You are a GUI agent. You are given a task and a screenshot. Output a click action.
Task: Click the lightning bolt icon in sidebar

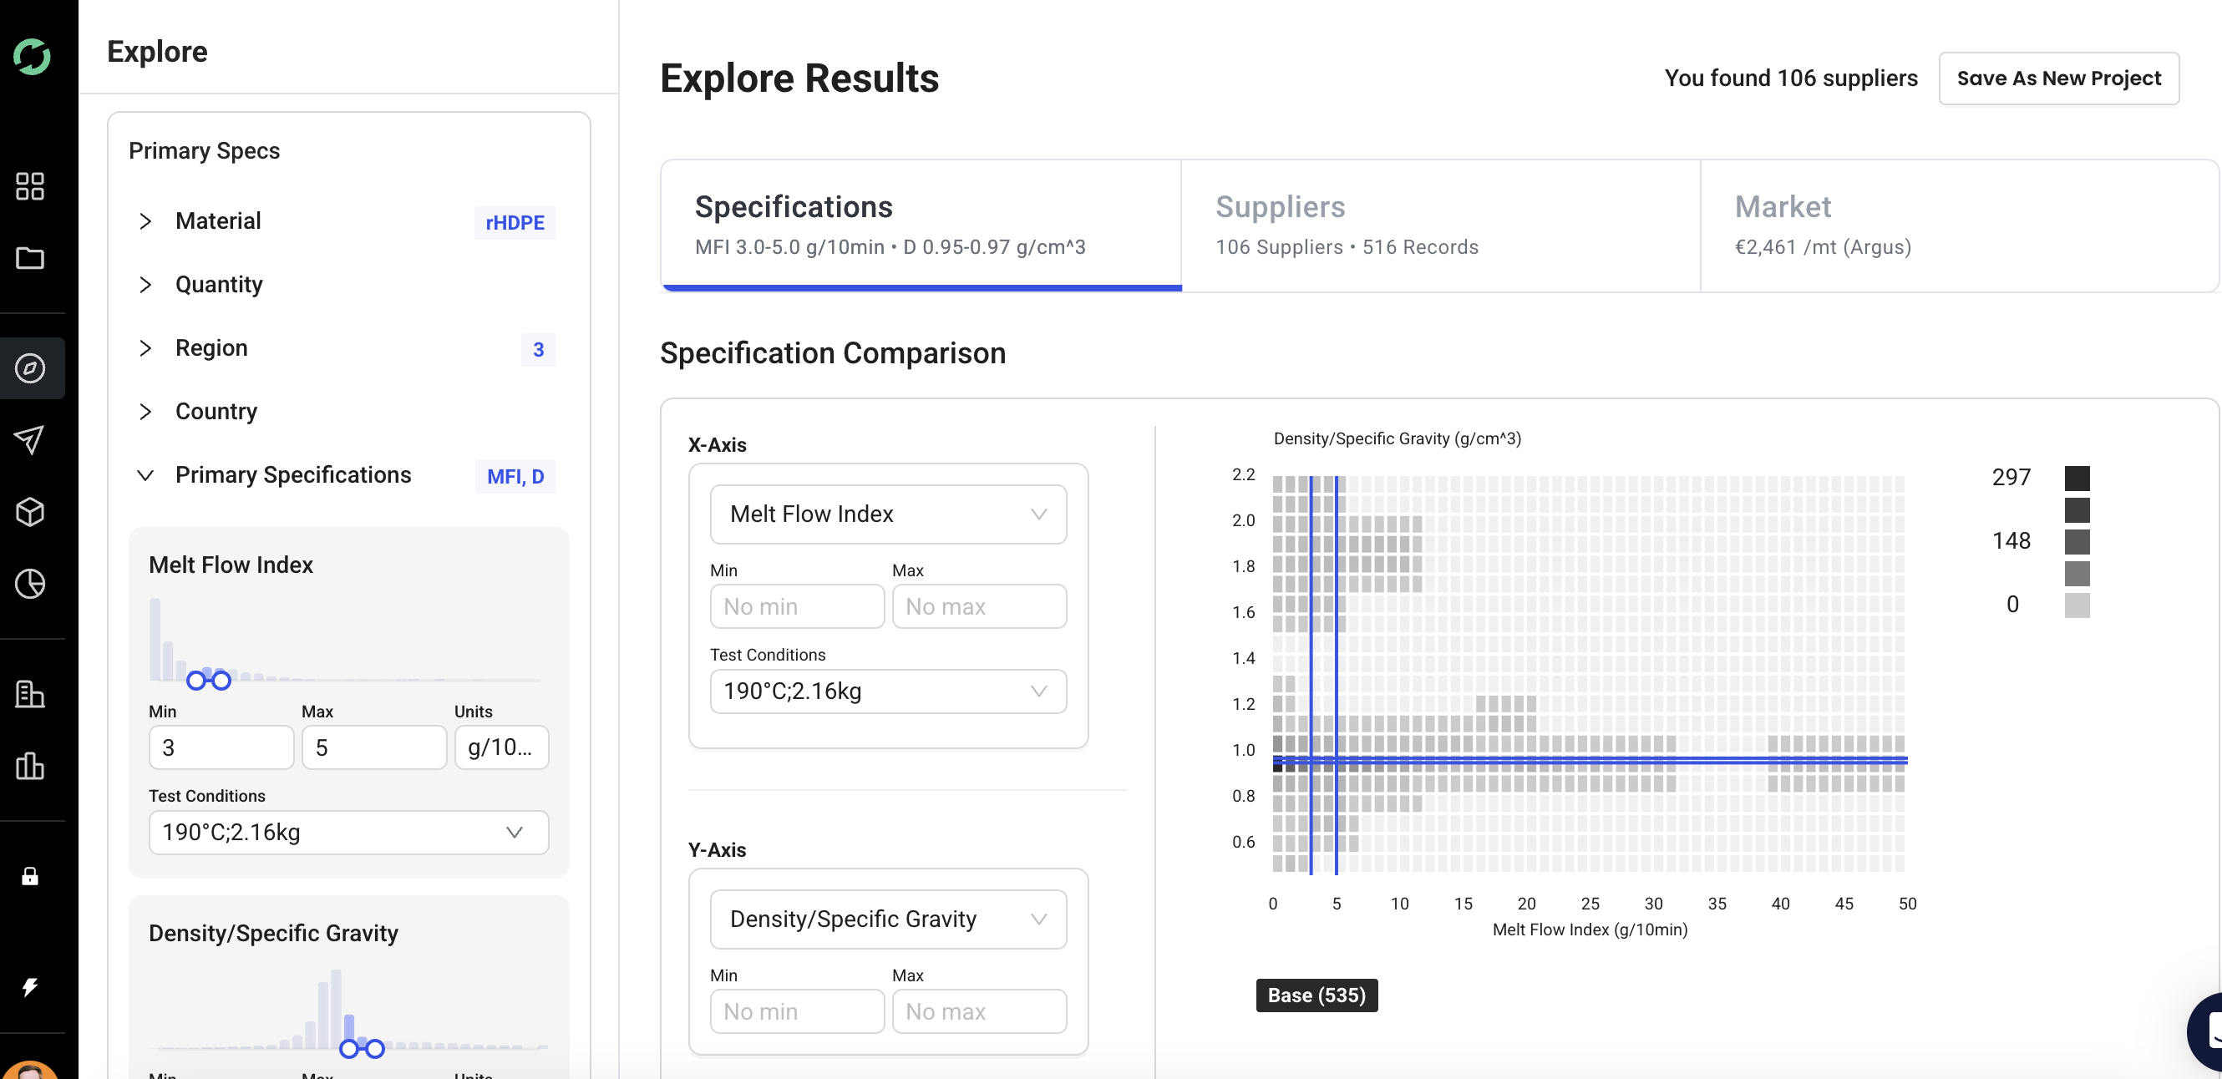click(30, 986)
